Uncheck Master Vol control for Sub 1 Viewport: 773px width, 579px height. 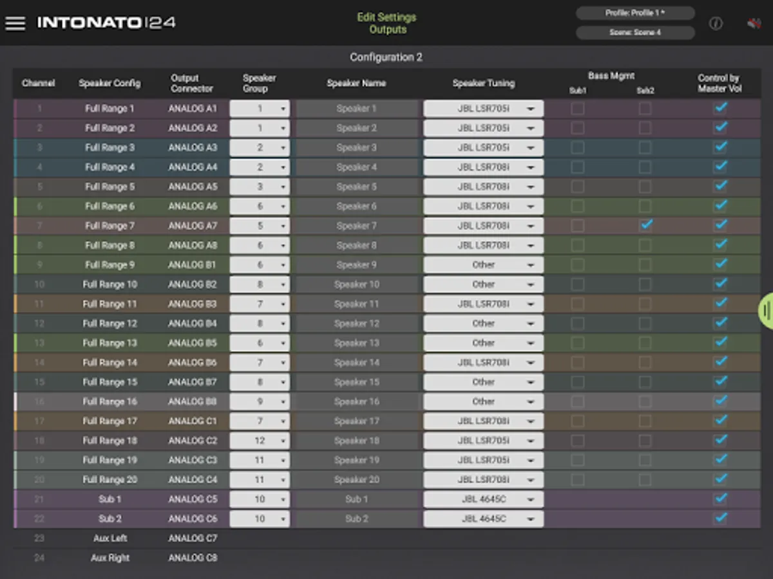[x=720, y=499]
